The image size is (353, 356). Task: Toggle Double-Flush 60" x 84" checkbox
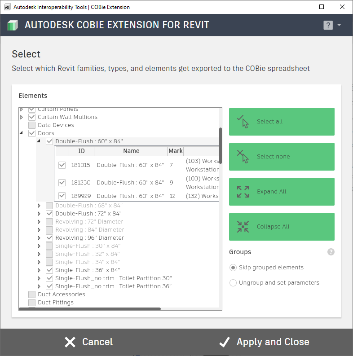(49, 141)
